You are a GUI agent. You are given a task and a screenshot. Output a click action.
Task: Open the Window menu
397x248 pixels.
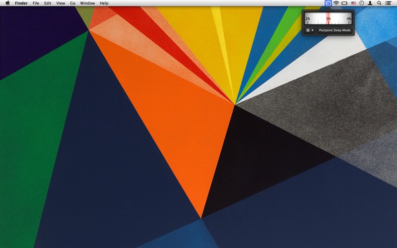87,3
